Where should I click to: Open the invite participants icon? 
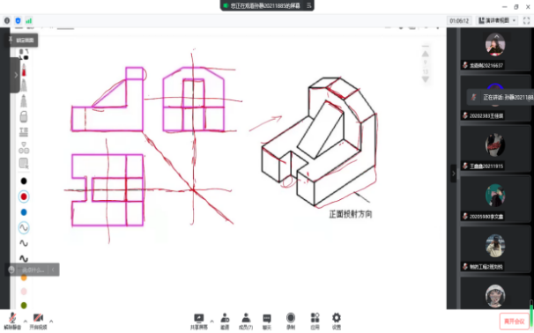(225, 322)
